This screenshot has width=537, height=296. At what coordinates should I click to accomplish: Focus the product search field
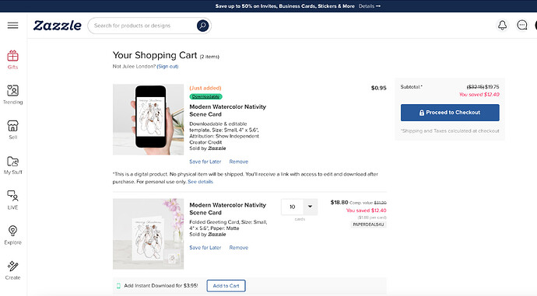pyautogui.click(x=144, y=26)
